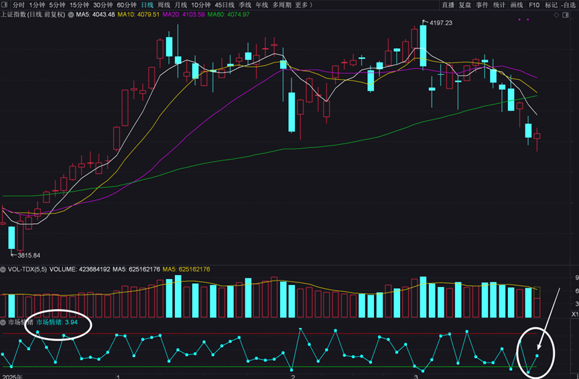Switch to the 分时 intraday tab
The width and height of the screenshot is (579, 379).
(18, 5)
